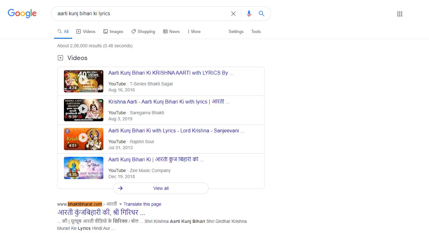429x233 pixels.
Task: Open search Settings
Action: (x=236, y=32)
